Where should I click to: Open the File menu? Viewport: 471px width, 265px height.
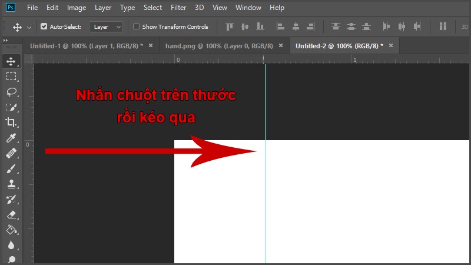(32, 8)
